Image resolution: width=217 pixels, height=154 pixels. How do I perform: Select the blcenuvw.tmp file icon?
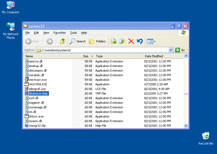tap(27, 93)
